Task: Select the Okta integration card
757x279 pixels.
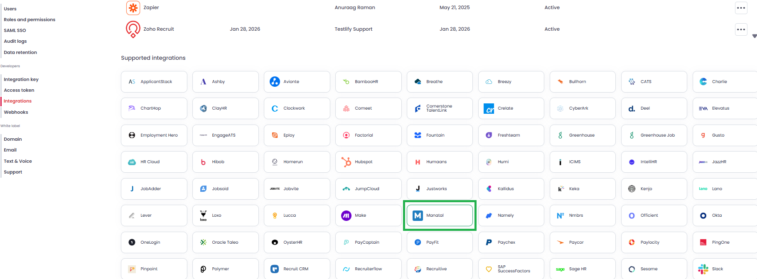Action: pos(725,215)
